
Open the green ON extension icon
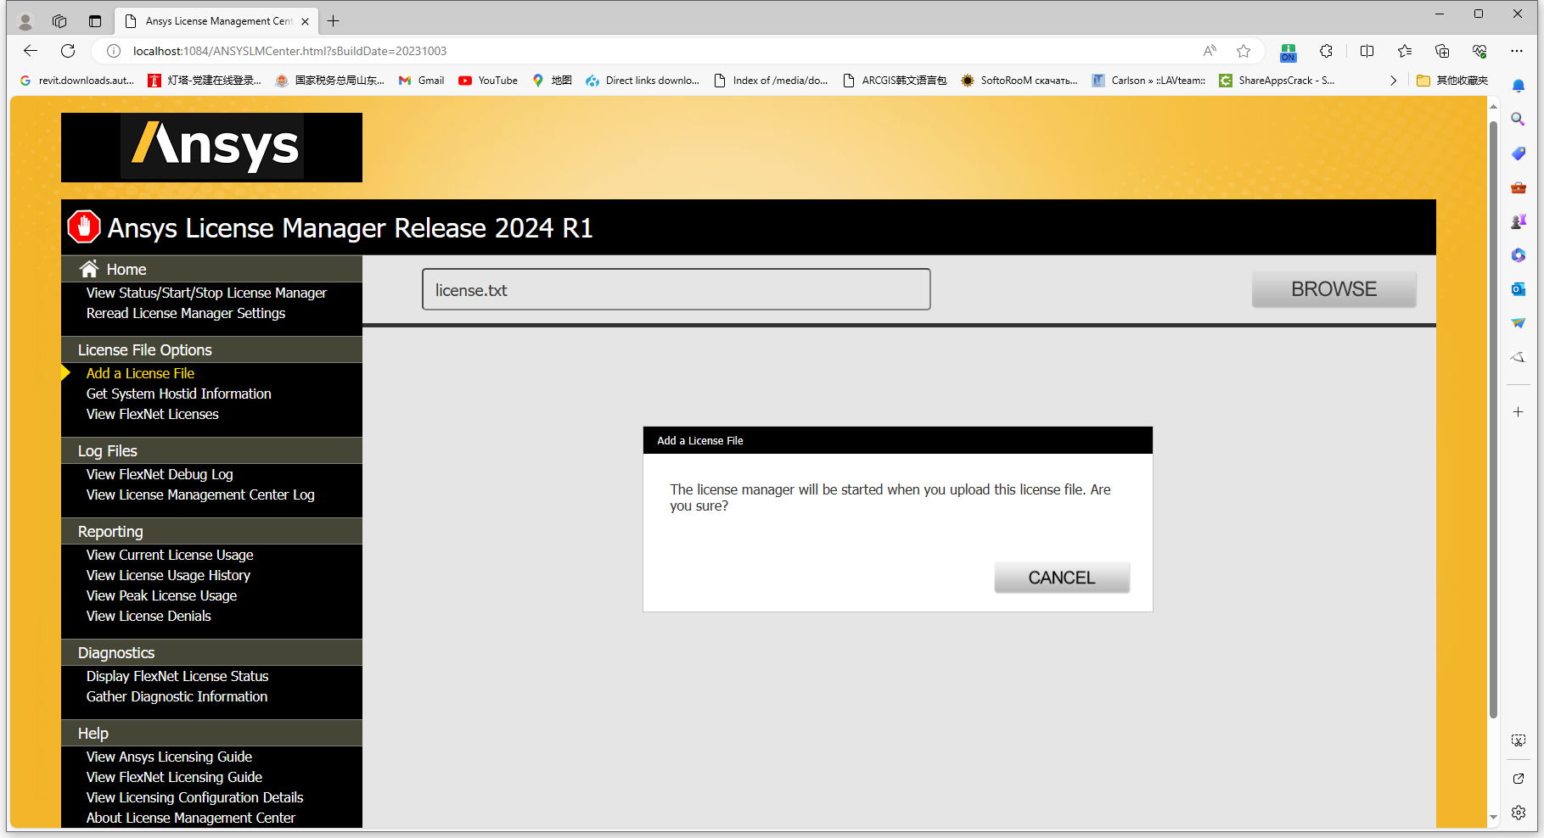pyautogui.click(x=1289, y=53)
